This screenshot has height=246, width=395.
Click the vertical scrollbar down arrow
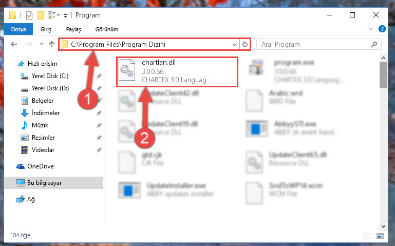click(383, 226)
